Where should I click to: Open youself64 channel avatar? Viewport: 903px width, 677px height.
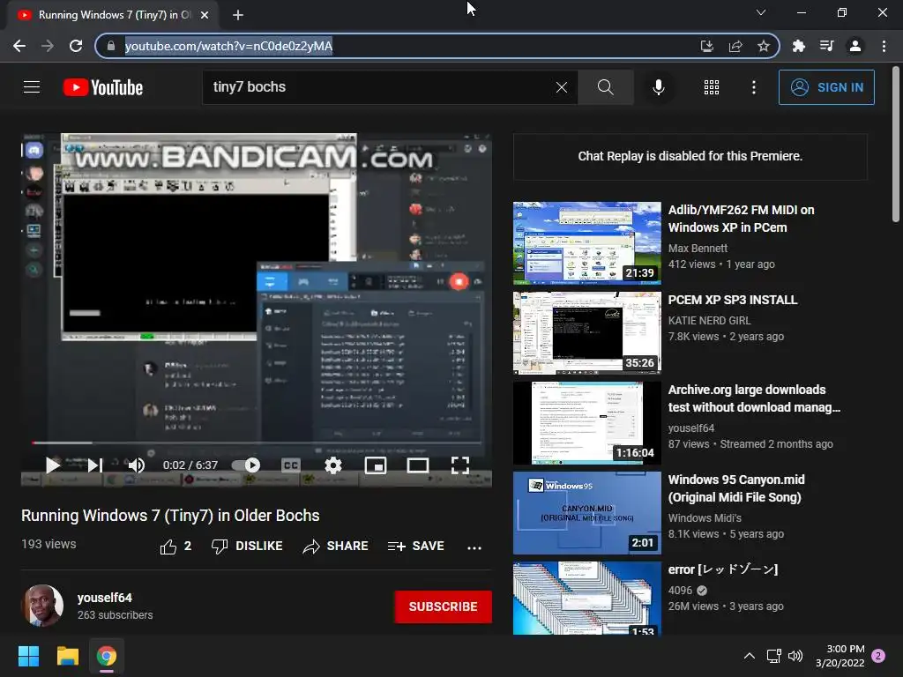[x=42, y=606]
